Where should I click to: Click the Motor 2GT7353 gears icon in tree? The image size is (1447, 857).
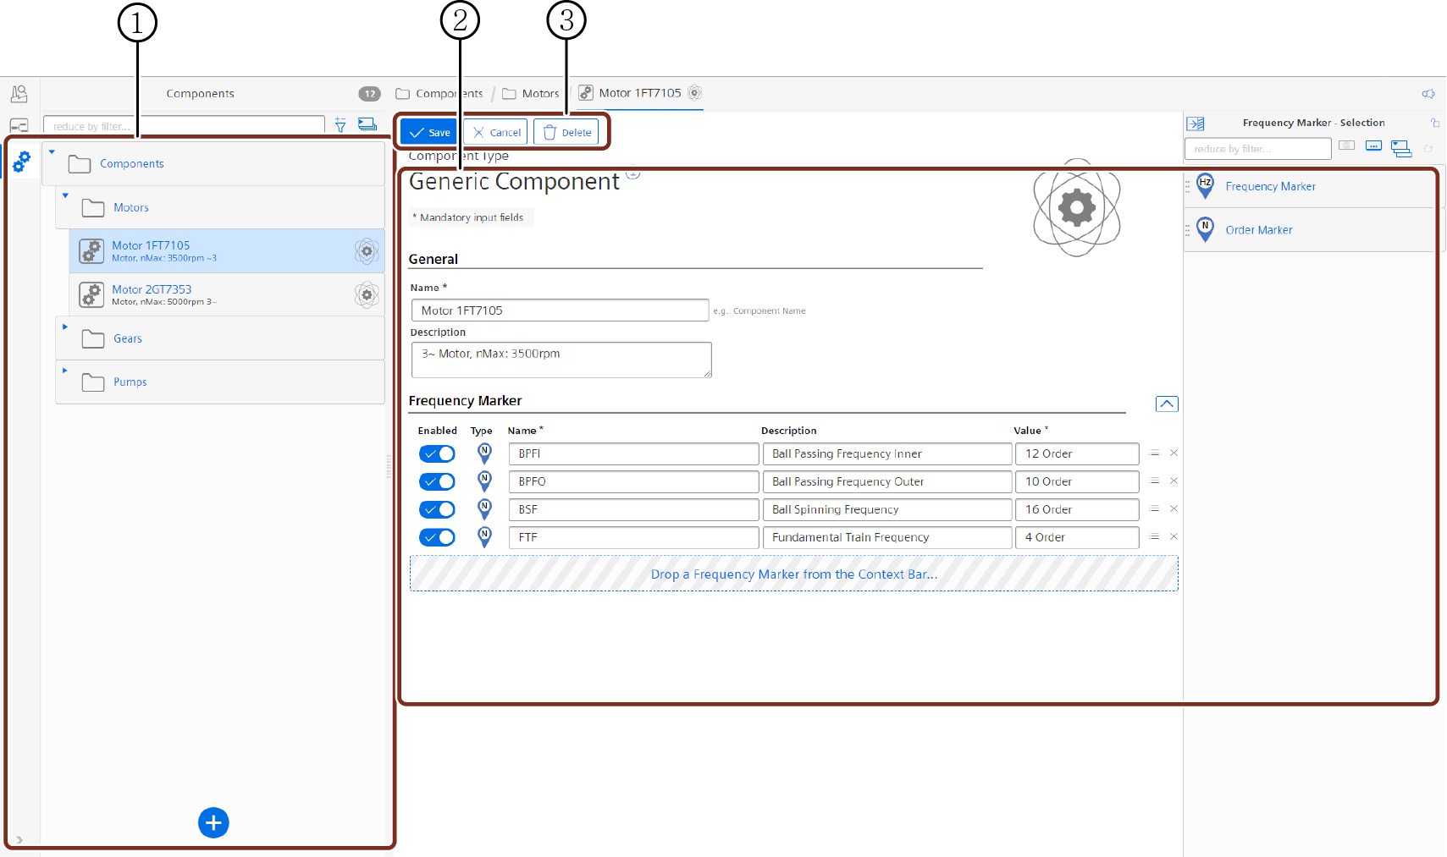click(91, 294)
